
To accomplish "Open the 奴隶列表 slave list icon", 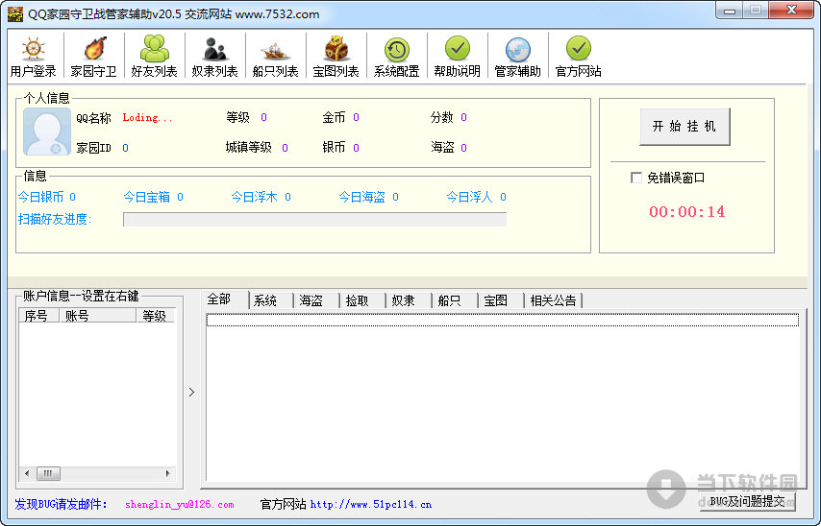I will pos(214,58).
